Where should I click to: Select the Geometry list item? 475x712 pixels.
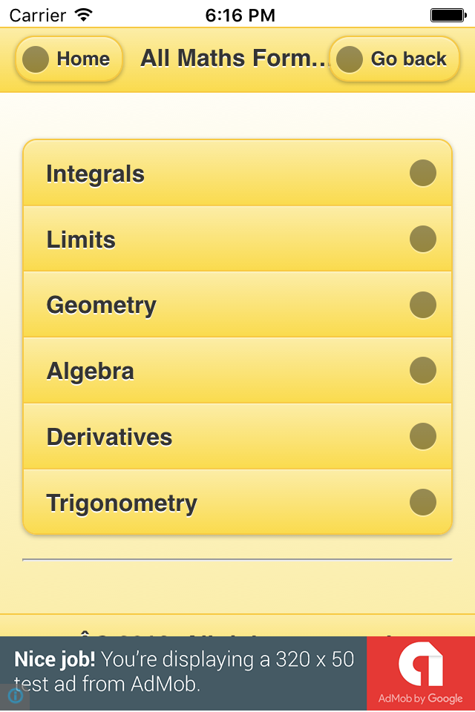(x=101, y=305)
